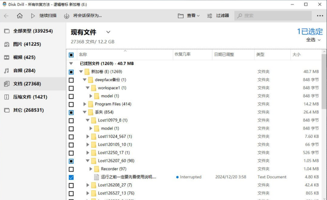The image size is (327, 200).
Task: Click the others (268531) category icon
Action: 7,110
